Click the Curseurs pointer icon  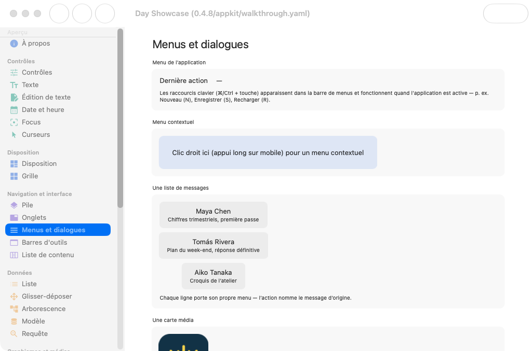click(x=14, y=135)
